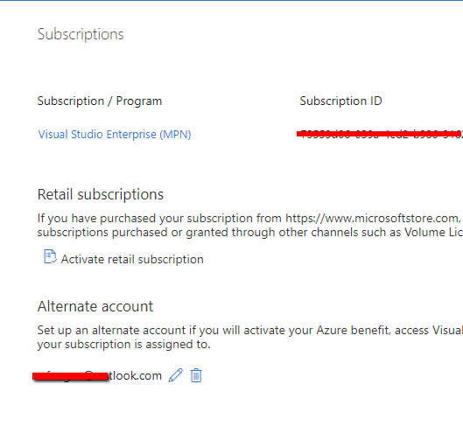Viewport: 463px width, 433px height.
Task: Click the outlook.com alternate account email
Action: 97,376
